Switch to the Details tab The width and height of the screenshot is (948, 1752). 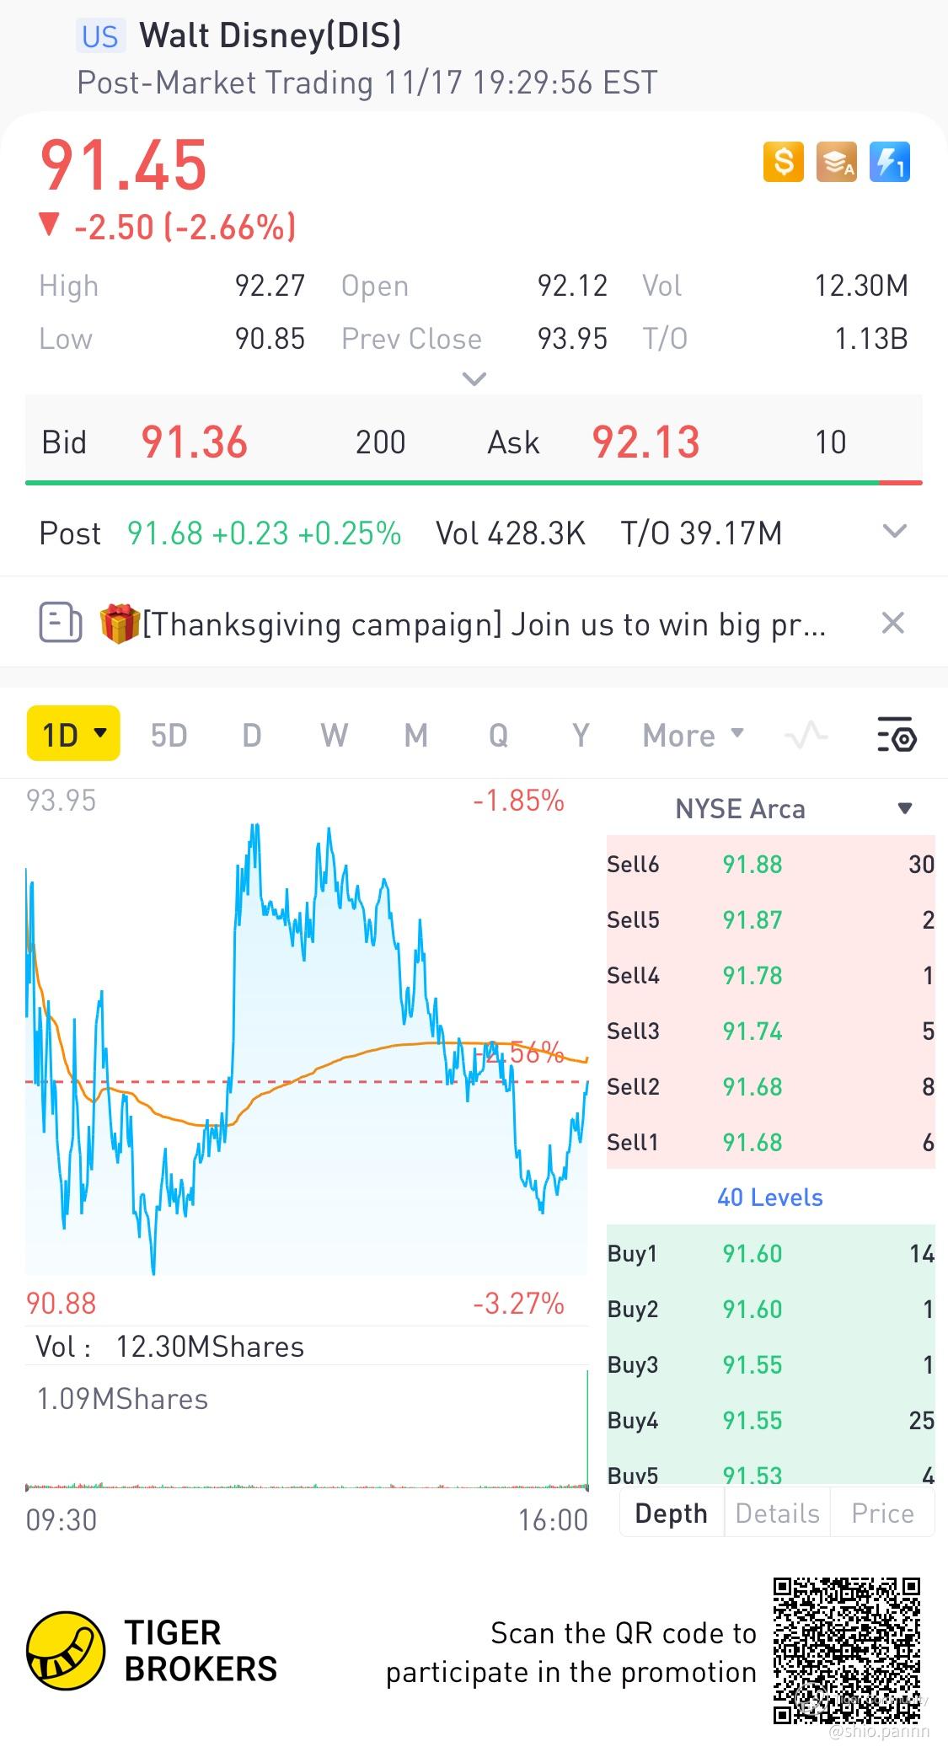click(x=777, y=1514)
